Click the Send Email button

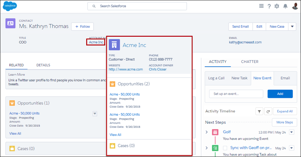pos(241,27)
